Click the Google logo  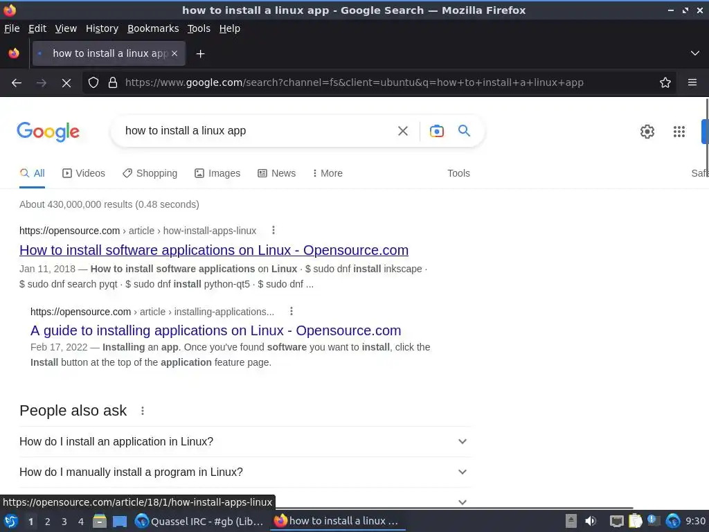point(48,132)
